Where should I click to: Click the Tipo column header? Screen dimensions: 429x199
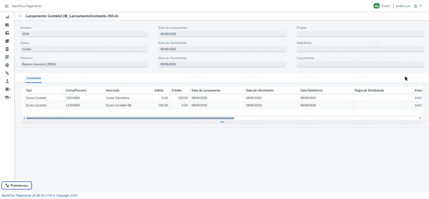(43, 90)
